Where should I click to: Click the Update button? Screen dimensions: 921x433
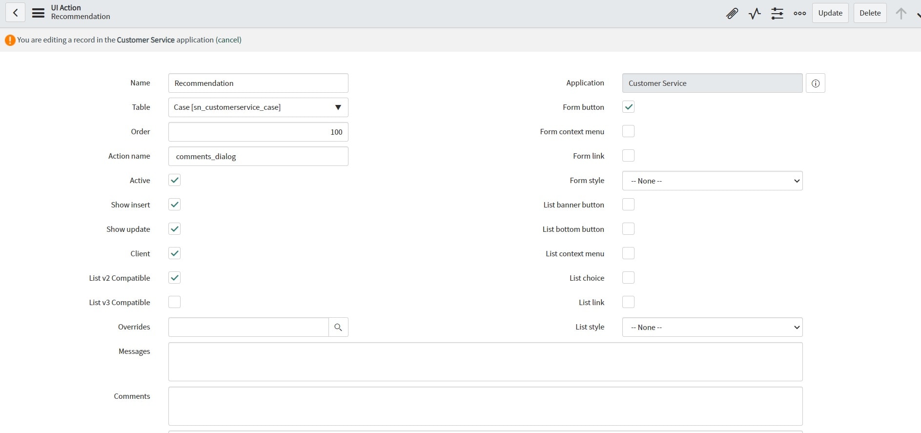click(830, 13)
